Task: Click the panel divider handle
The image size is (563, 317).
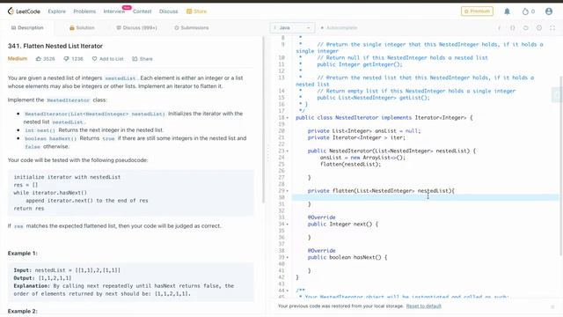Action: coord(267,152)
